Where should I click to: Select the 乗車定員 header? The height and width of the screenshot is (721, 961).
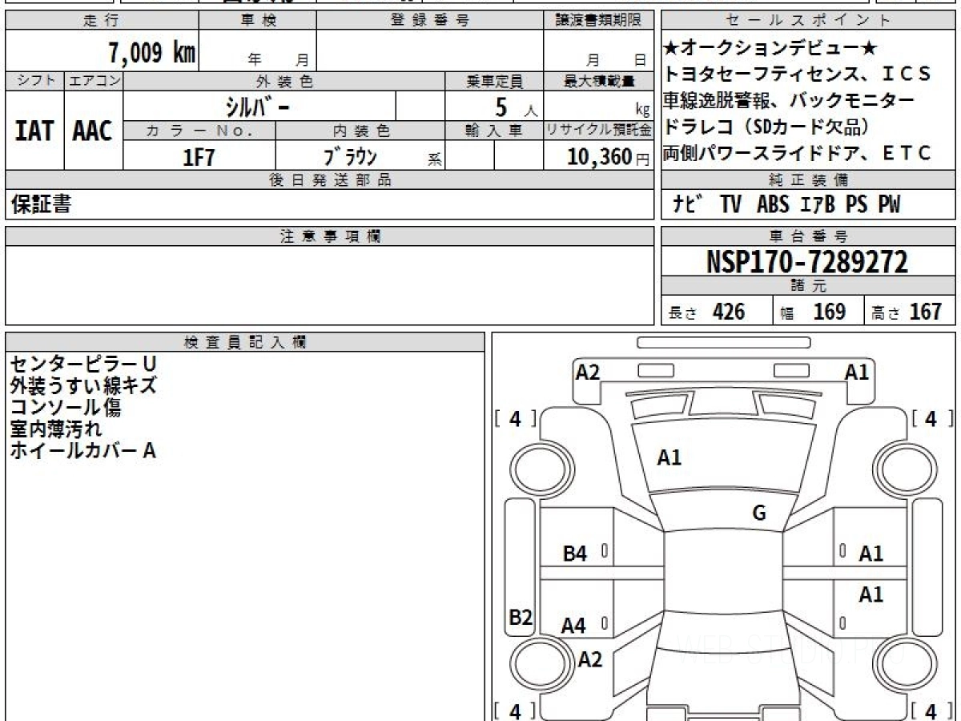click(x=494, y=81)
